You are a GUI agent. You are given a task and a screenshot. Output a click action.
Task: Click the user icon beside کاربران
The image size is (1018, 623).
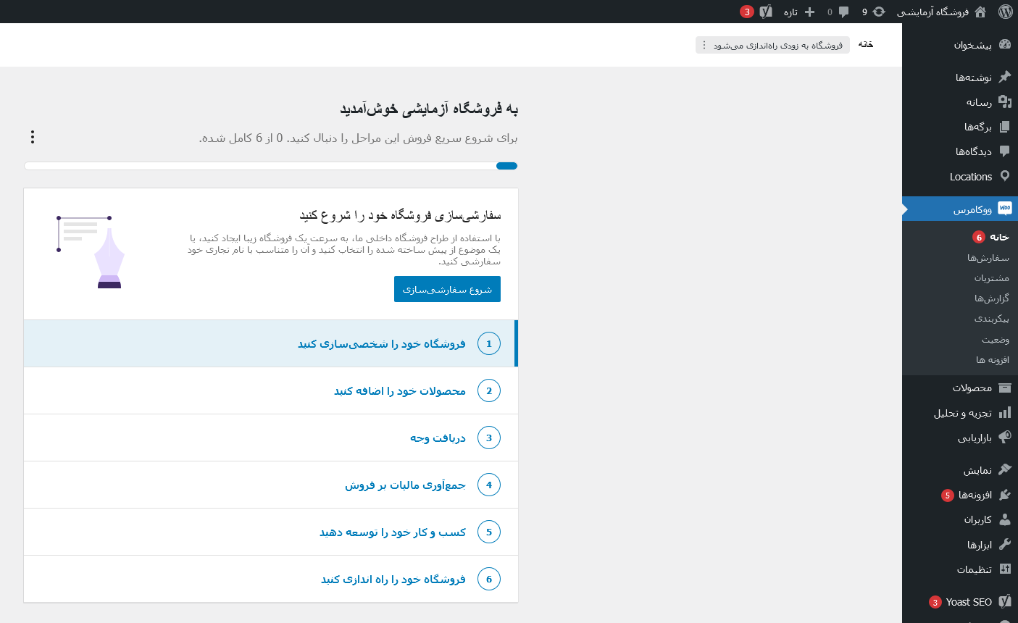click(x=1004, y=519)
